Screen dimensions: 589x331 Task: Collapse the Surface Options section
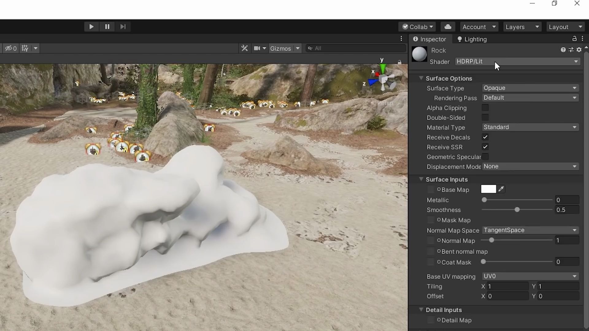[x=421, y=78]
